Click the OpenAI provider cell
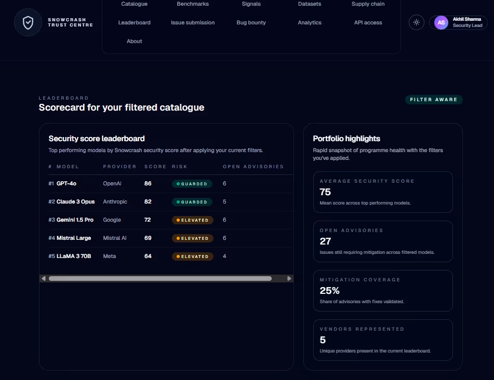This screenshot has height=380, width=494. pos(112,184)
